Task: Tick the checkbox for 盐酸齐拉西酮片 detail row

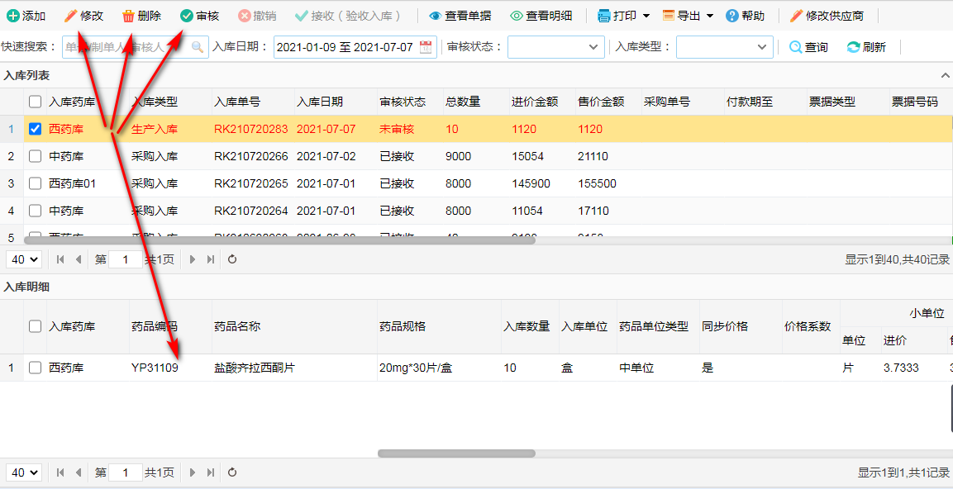Action: click(35, 368)
